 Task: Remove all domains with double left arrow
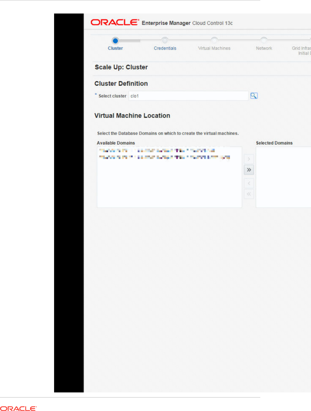point(249,194)
